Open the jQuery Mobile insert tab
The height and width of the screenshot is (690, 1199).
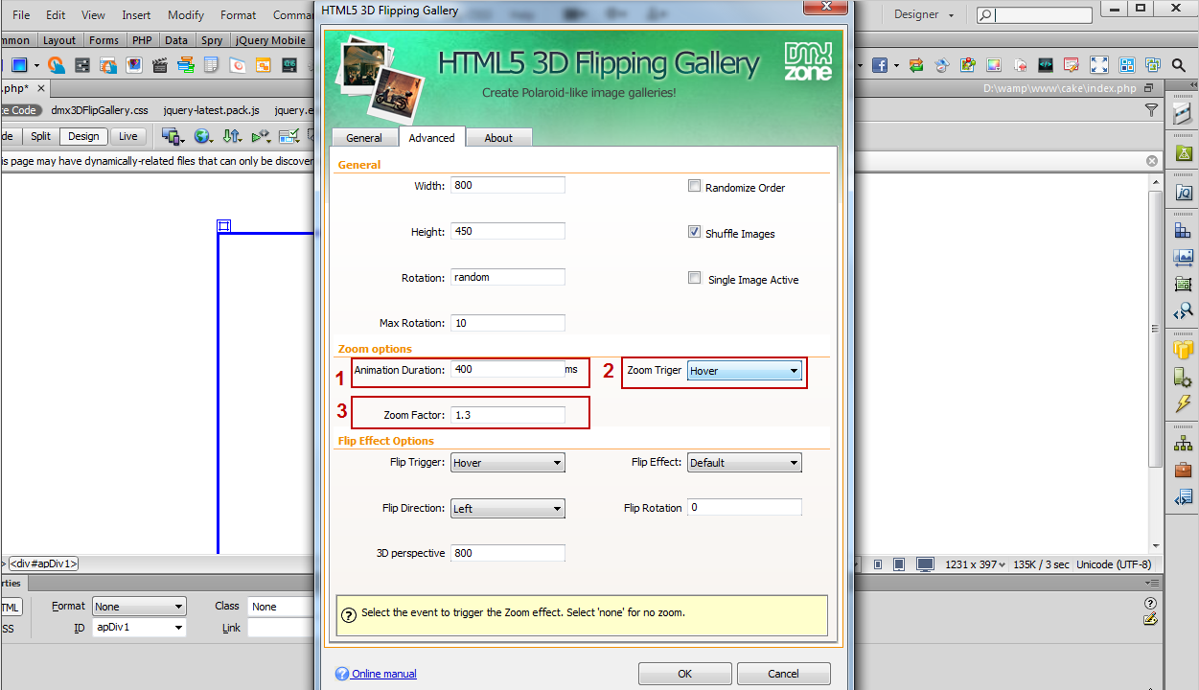coord(268,40)
